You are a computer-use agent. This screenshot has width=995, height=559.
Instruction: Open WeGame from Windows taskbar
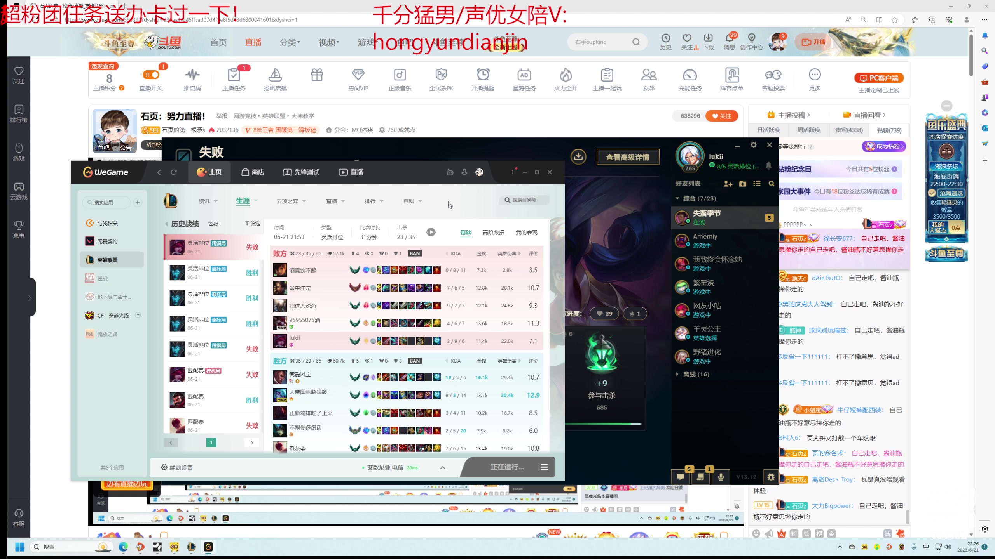coord(208,547)
